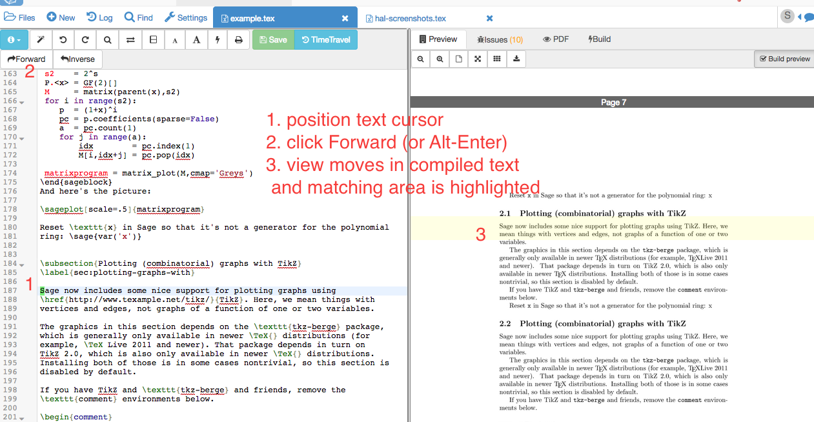Click the Forward sync button
Screen dimensions: 814x422
(x=26, y=59)
